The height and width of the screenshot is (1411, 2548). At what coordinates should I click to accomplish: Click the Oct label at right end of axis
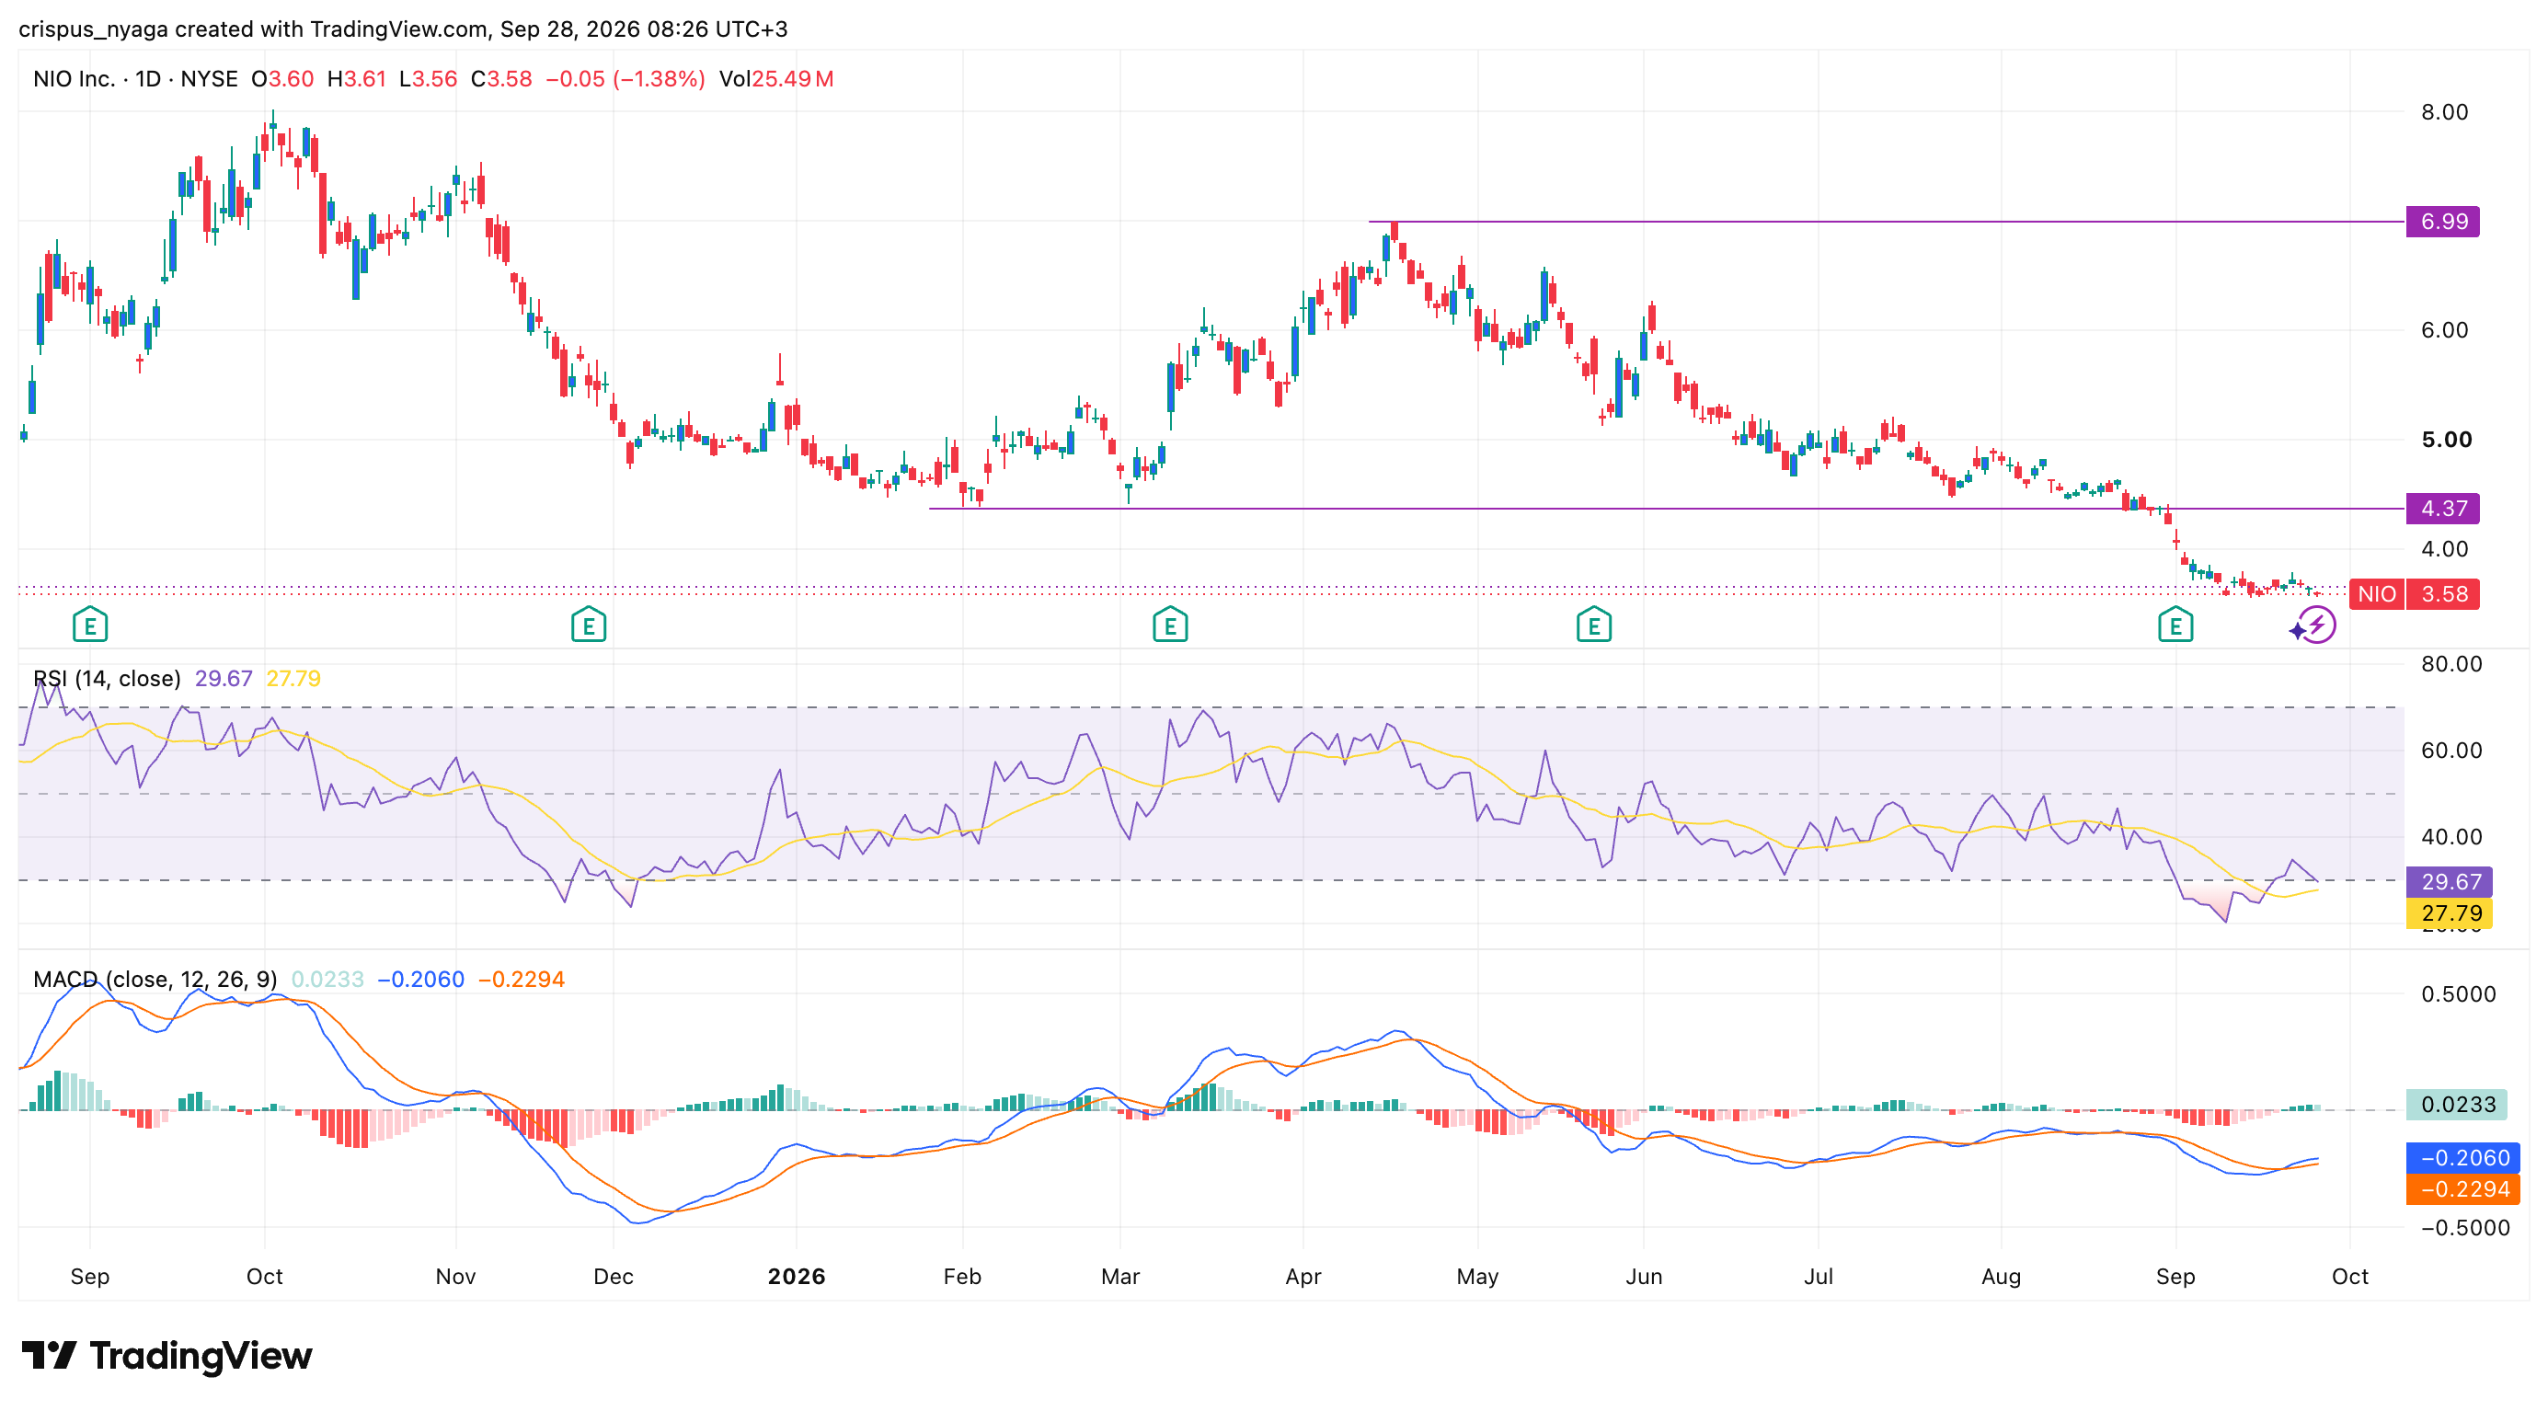pyautogui.click(x=2350, y=1277)
